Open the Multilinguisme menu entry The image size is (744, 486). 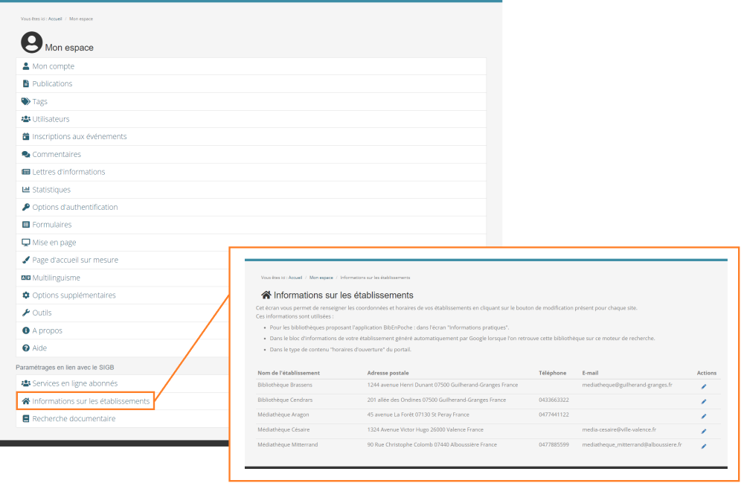[56, 277]
